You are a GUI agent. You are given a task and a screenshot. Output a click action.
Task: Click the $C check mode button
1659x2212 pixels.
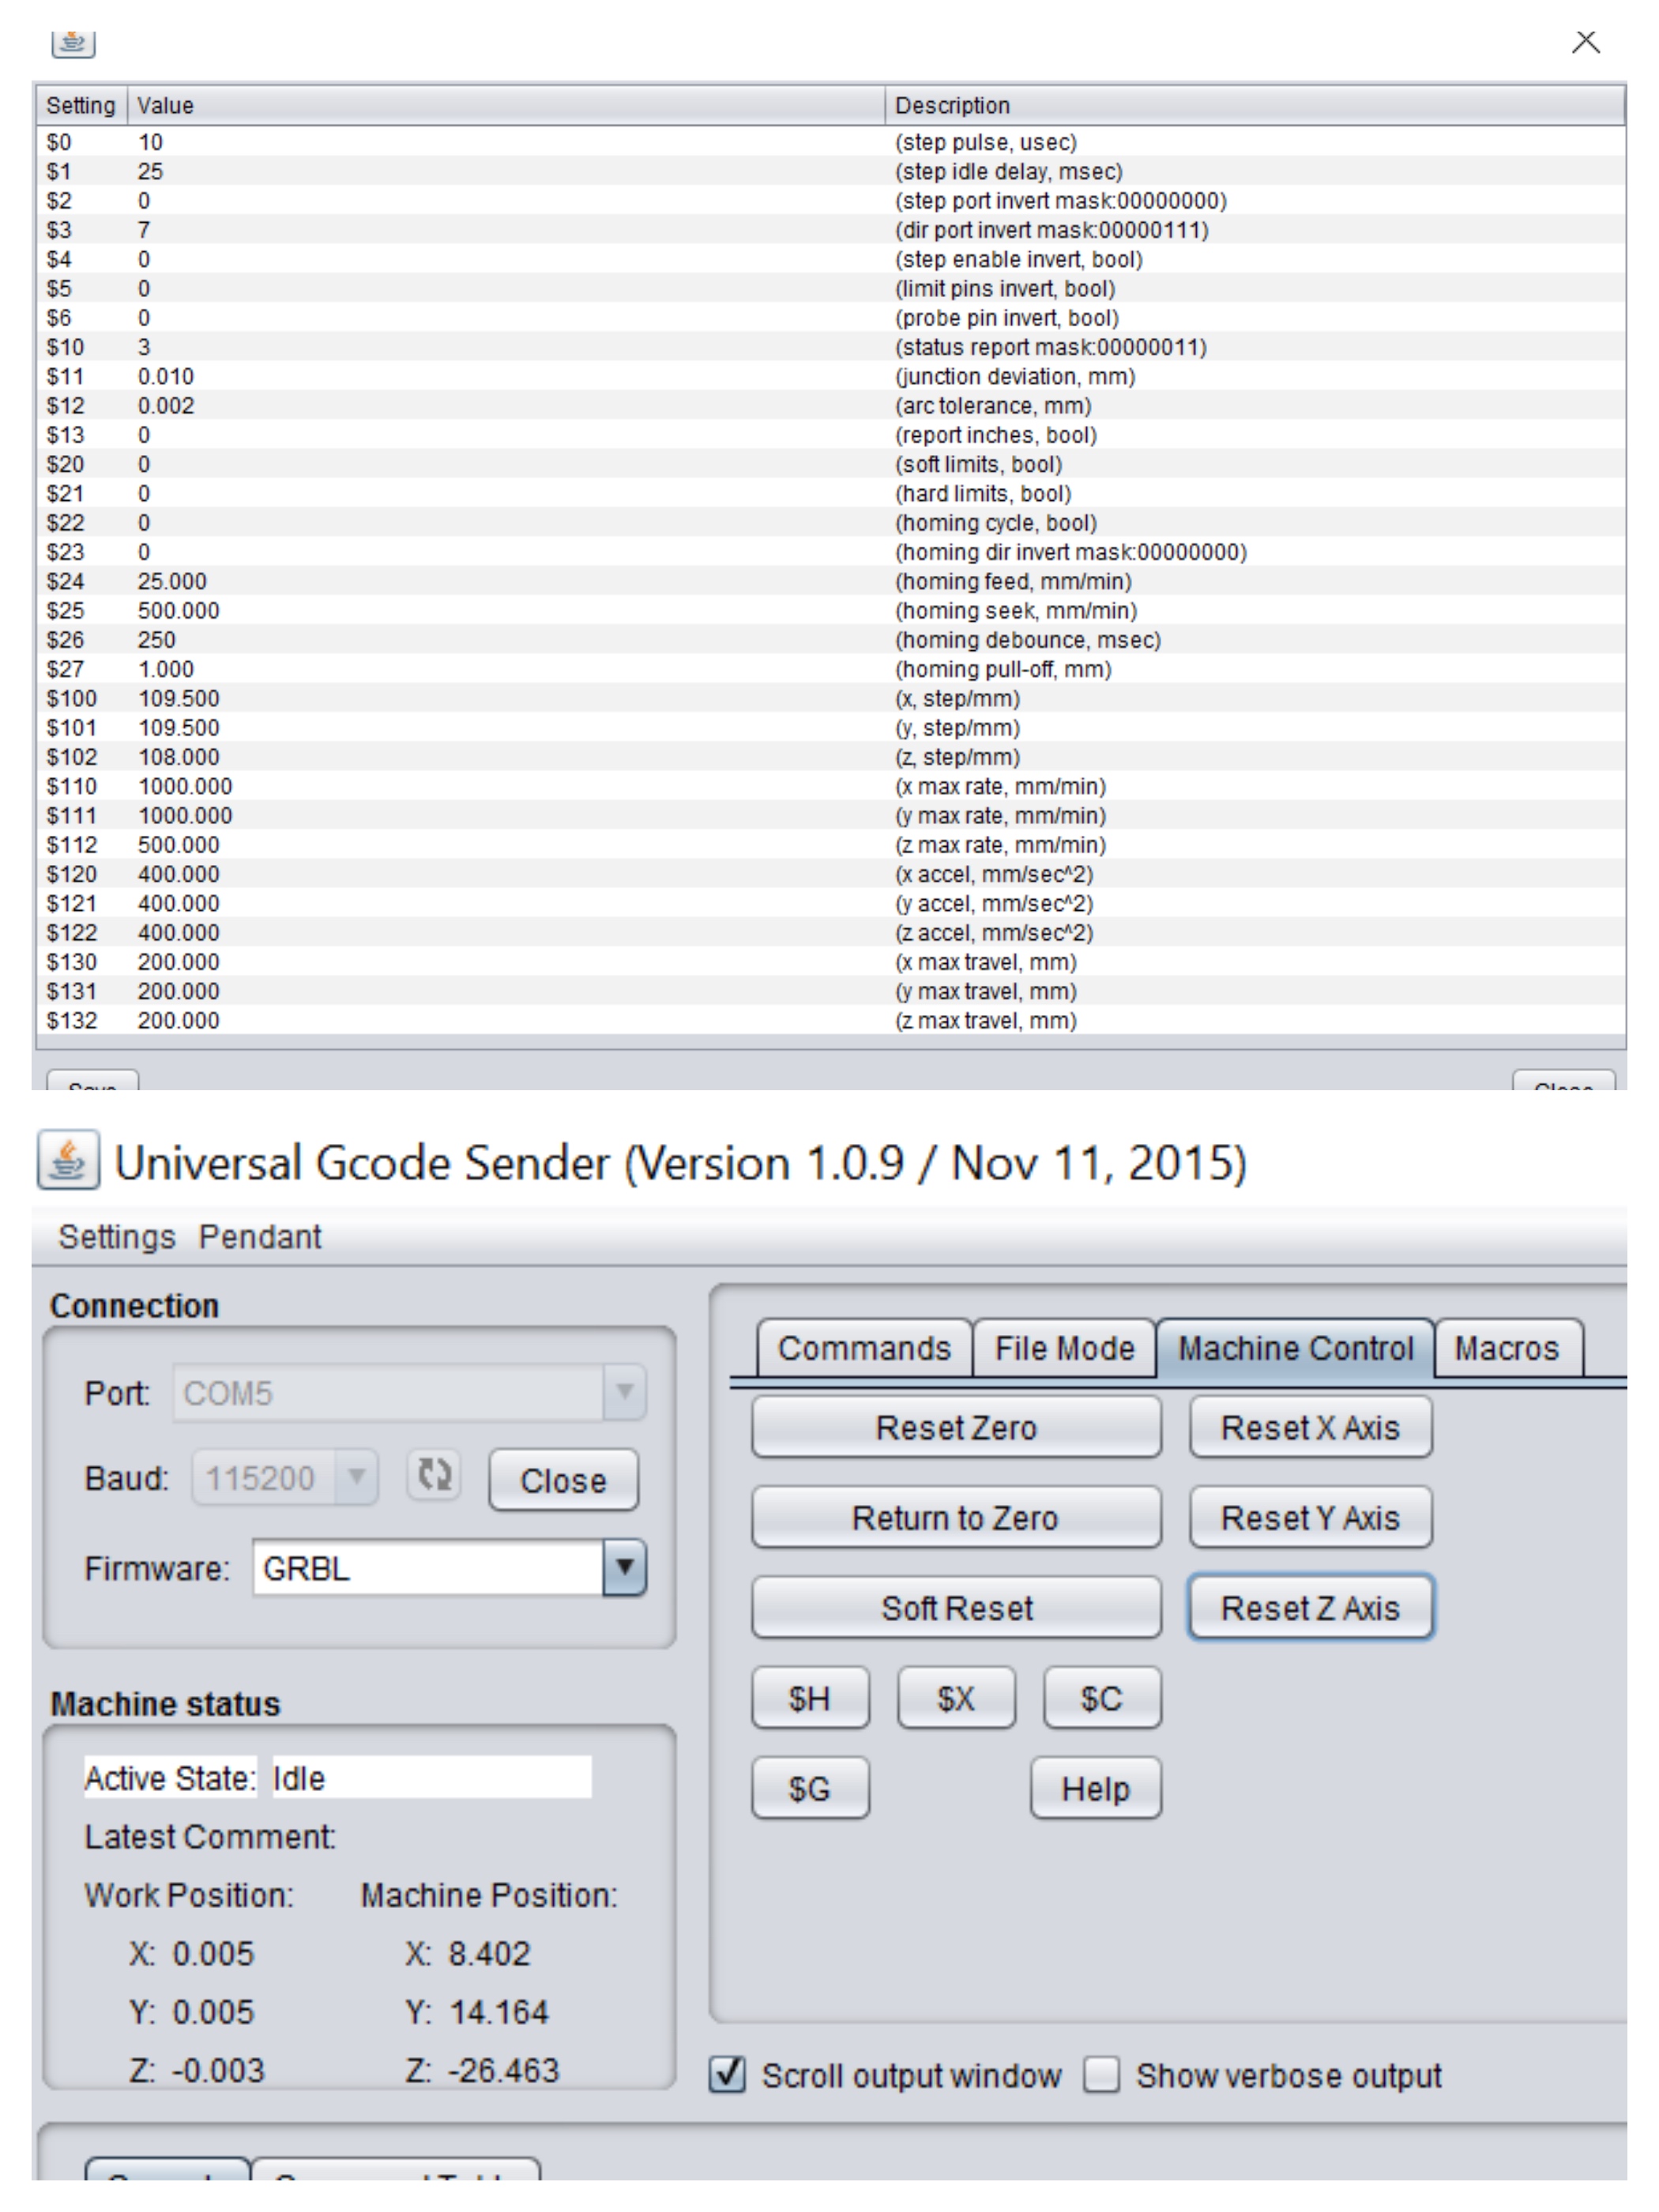pyautogui.click(x=1102, y=1697)
